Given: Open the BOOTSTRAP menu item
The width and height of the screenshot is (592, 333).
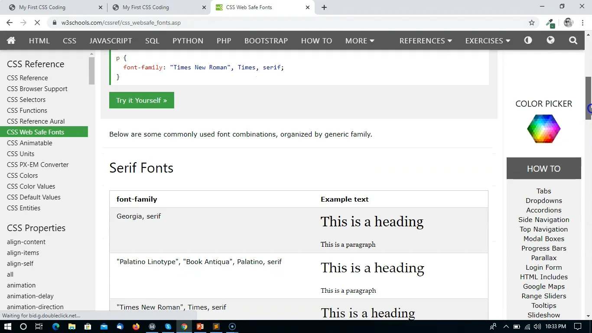Looking at the screenshot, I should [x=266, y=41].
